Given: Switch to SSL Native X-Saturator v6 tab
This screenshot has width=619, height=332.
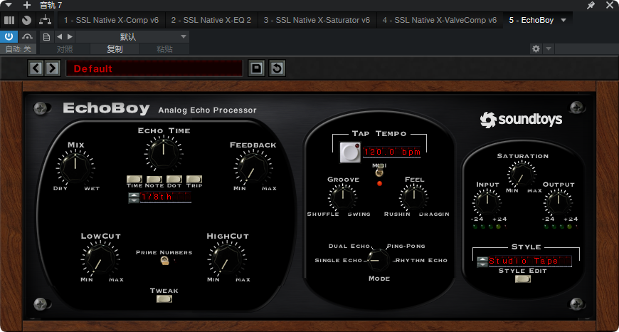Looking at the screenshot, I should [x=317, y=20].
